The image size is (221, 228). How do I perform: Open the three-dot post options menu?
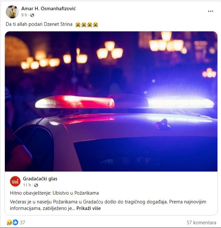(210, 11)
